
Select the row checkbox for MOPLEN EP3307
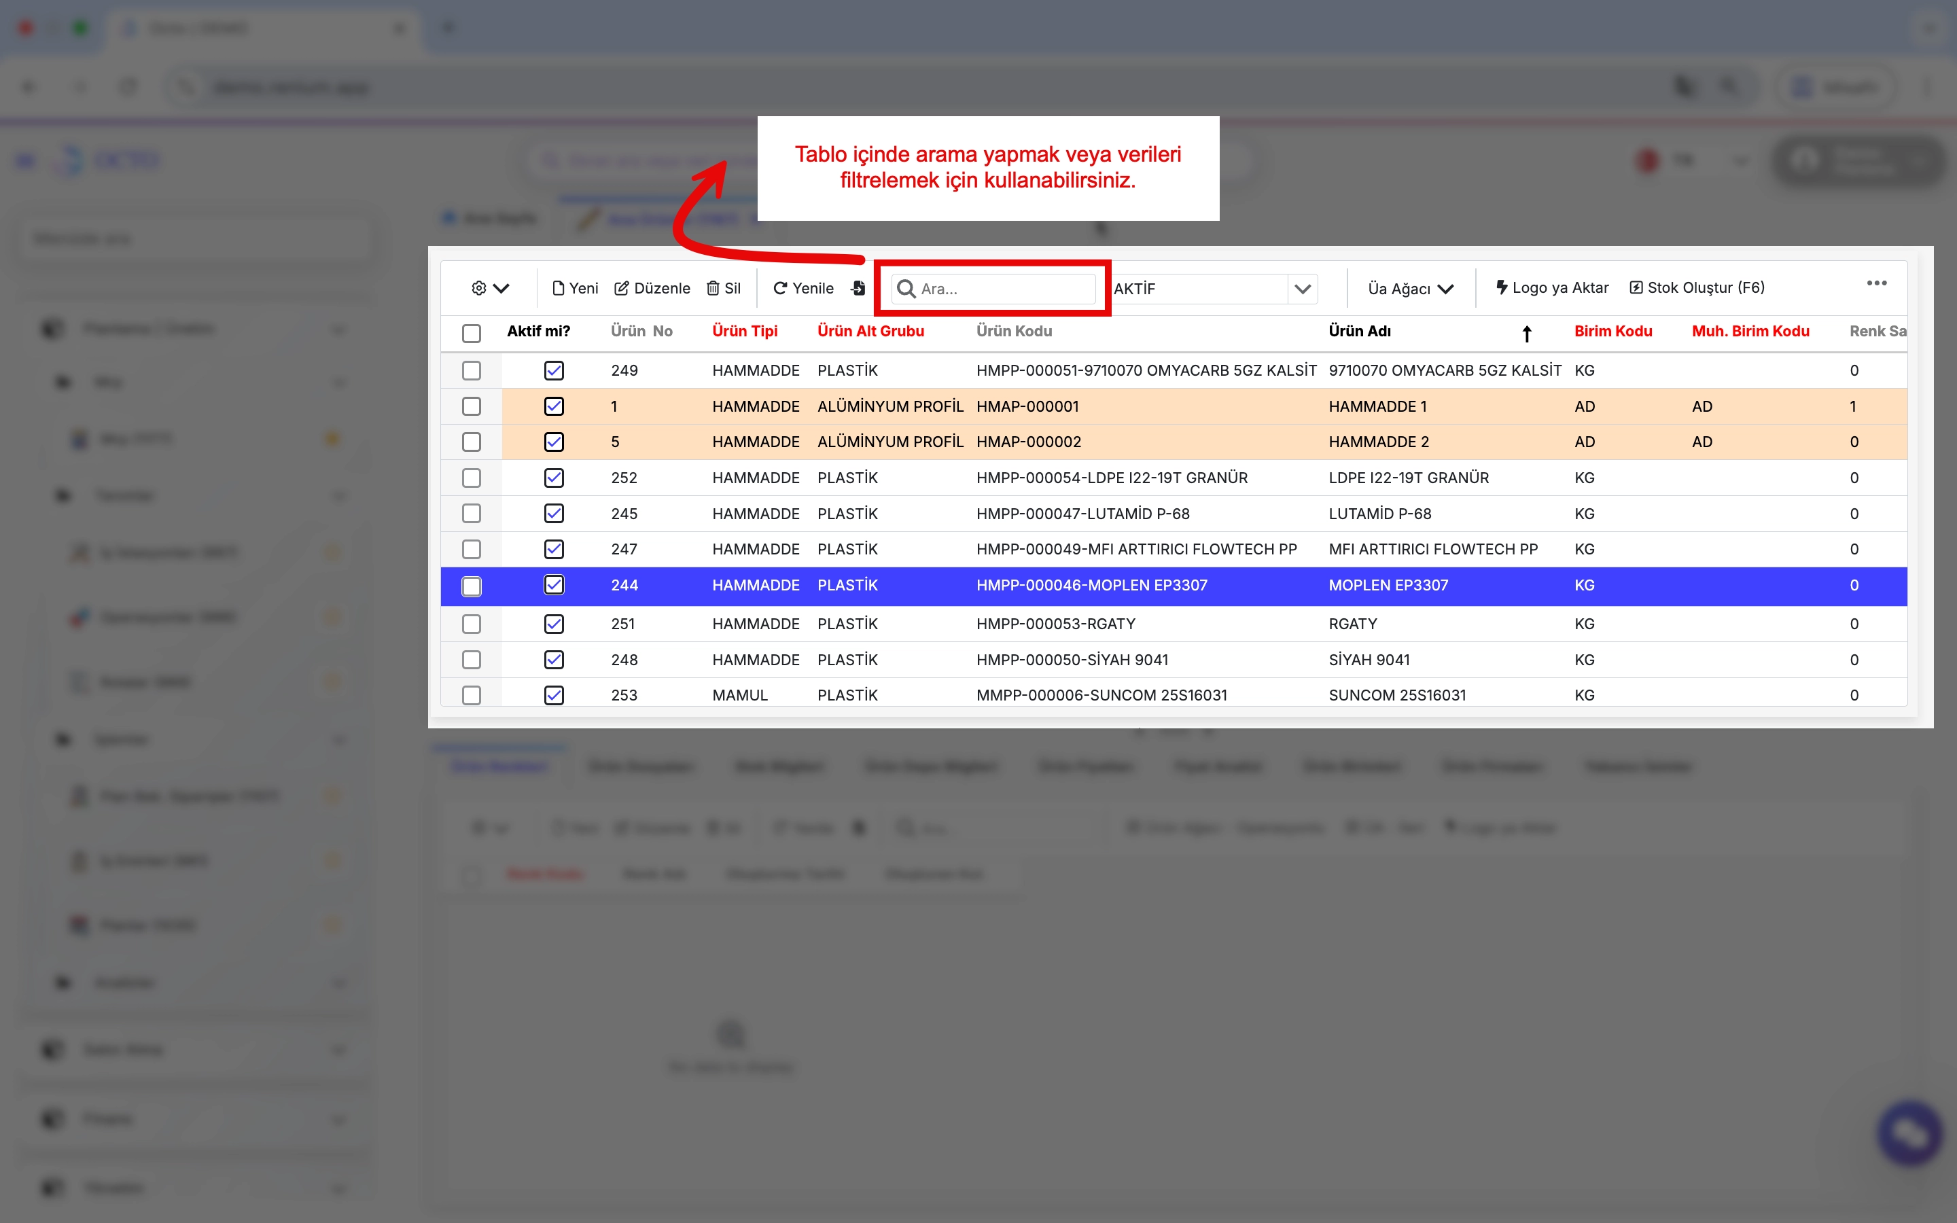coord(472,586)
